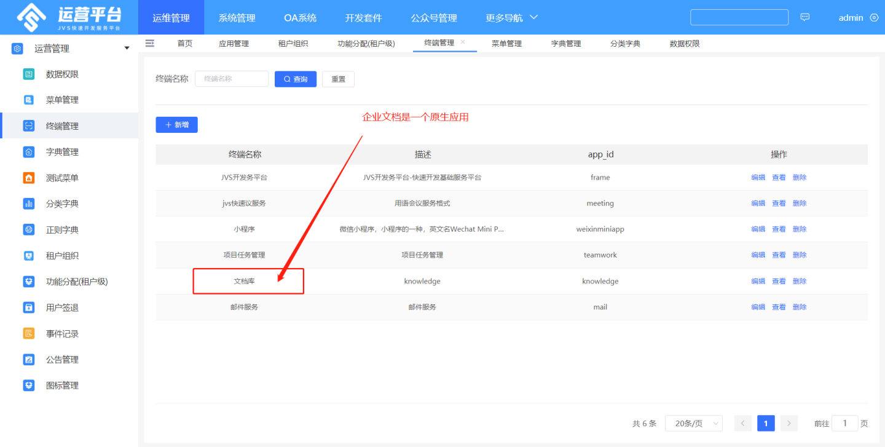The image size is (885, 447).
Task: Open the 20条/页 page size dropdown
Action: (694, 423)
